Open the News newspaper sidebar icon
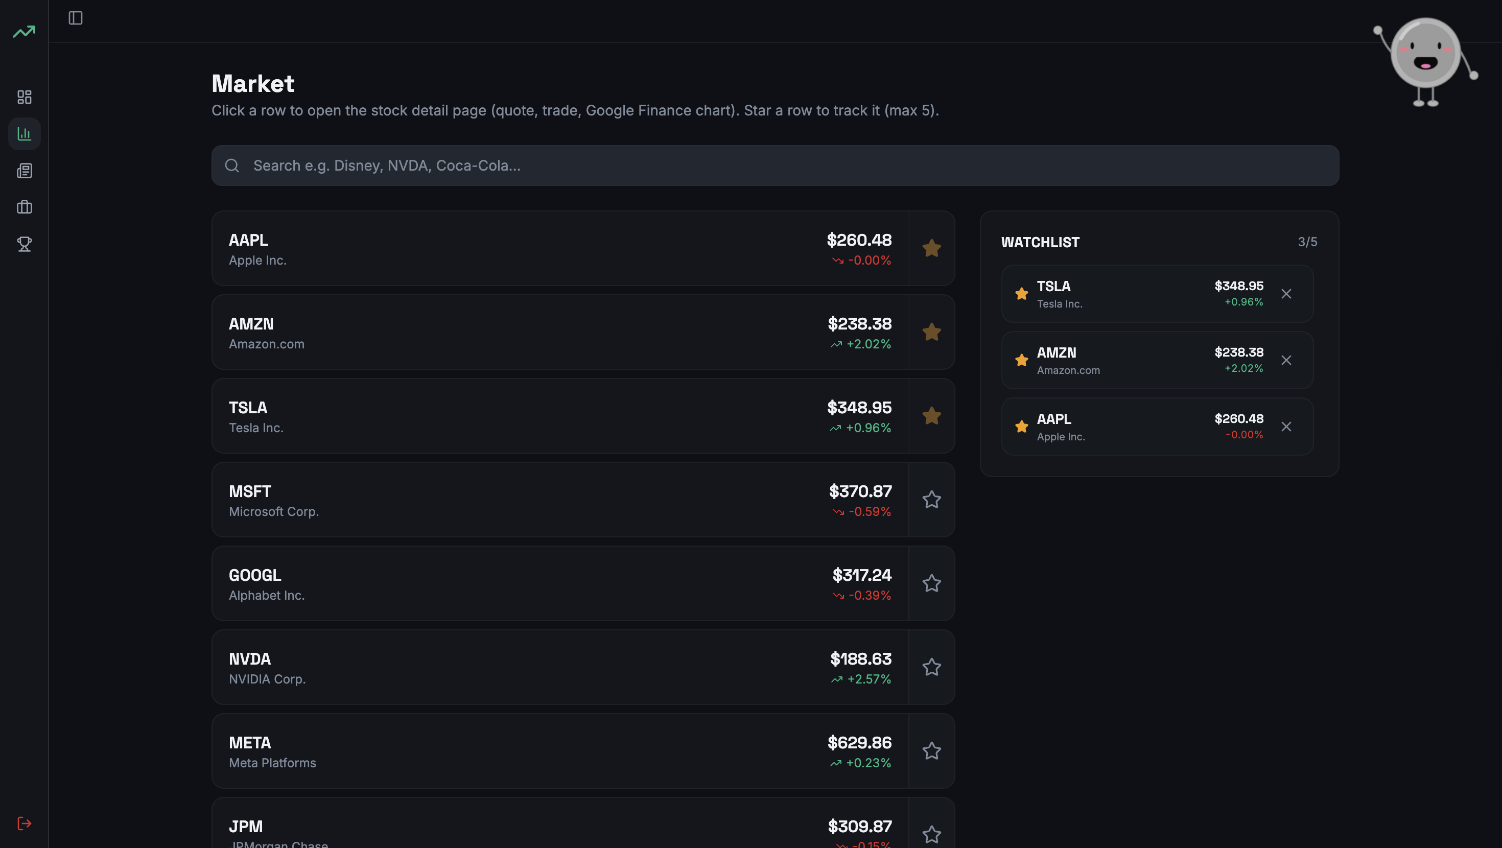The image size is (1502, 848). coord(25,170)
